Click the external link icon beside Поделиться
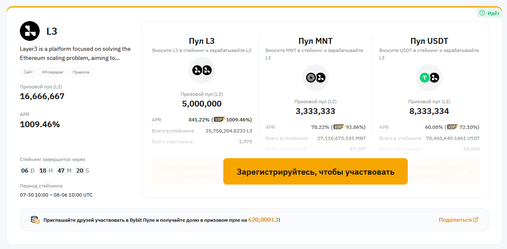507x249 pixels. pyautogui.click(x=476, y=220)
